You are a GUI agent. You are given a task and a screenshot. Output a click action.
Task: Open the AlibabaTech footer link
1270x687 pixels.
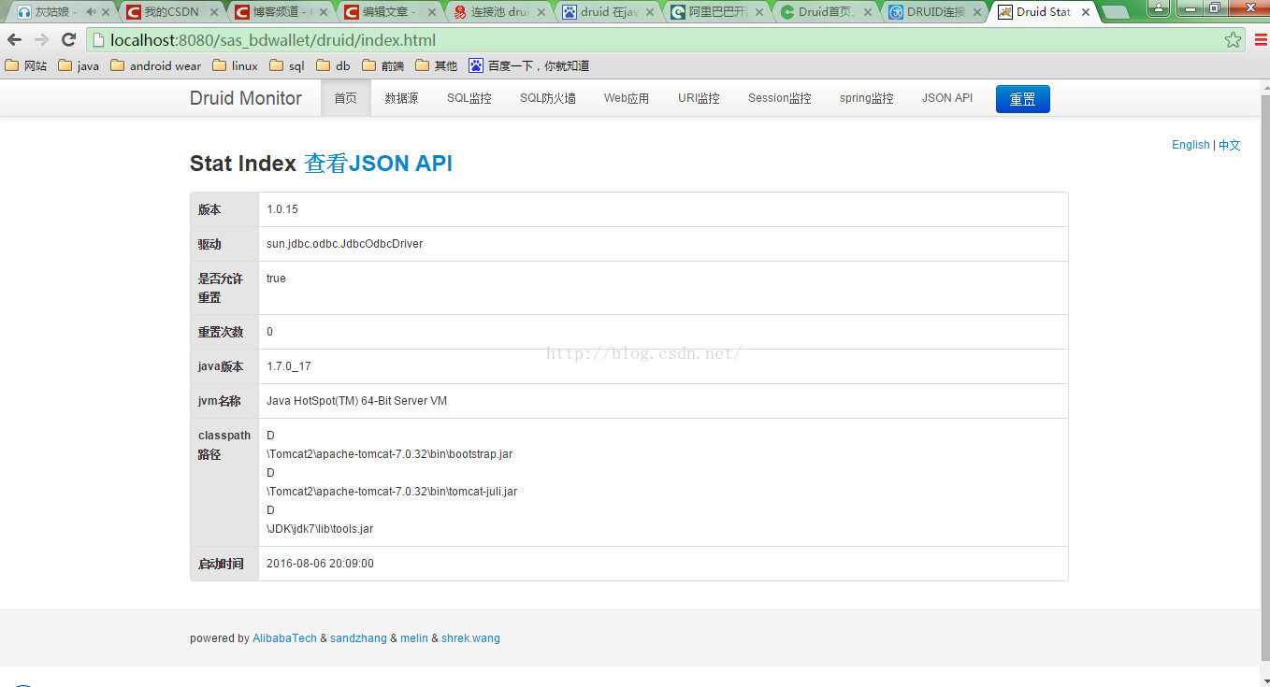click(284, 638)
